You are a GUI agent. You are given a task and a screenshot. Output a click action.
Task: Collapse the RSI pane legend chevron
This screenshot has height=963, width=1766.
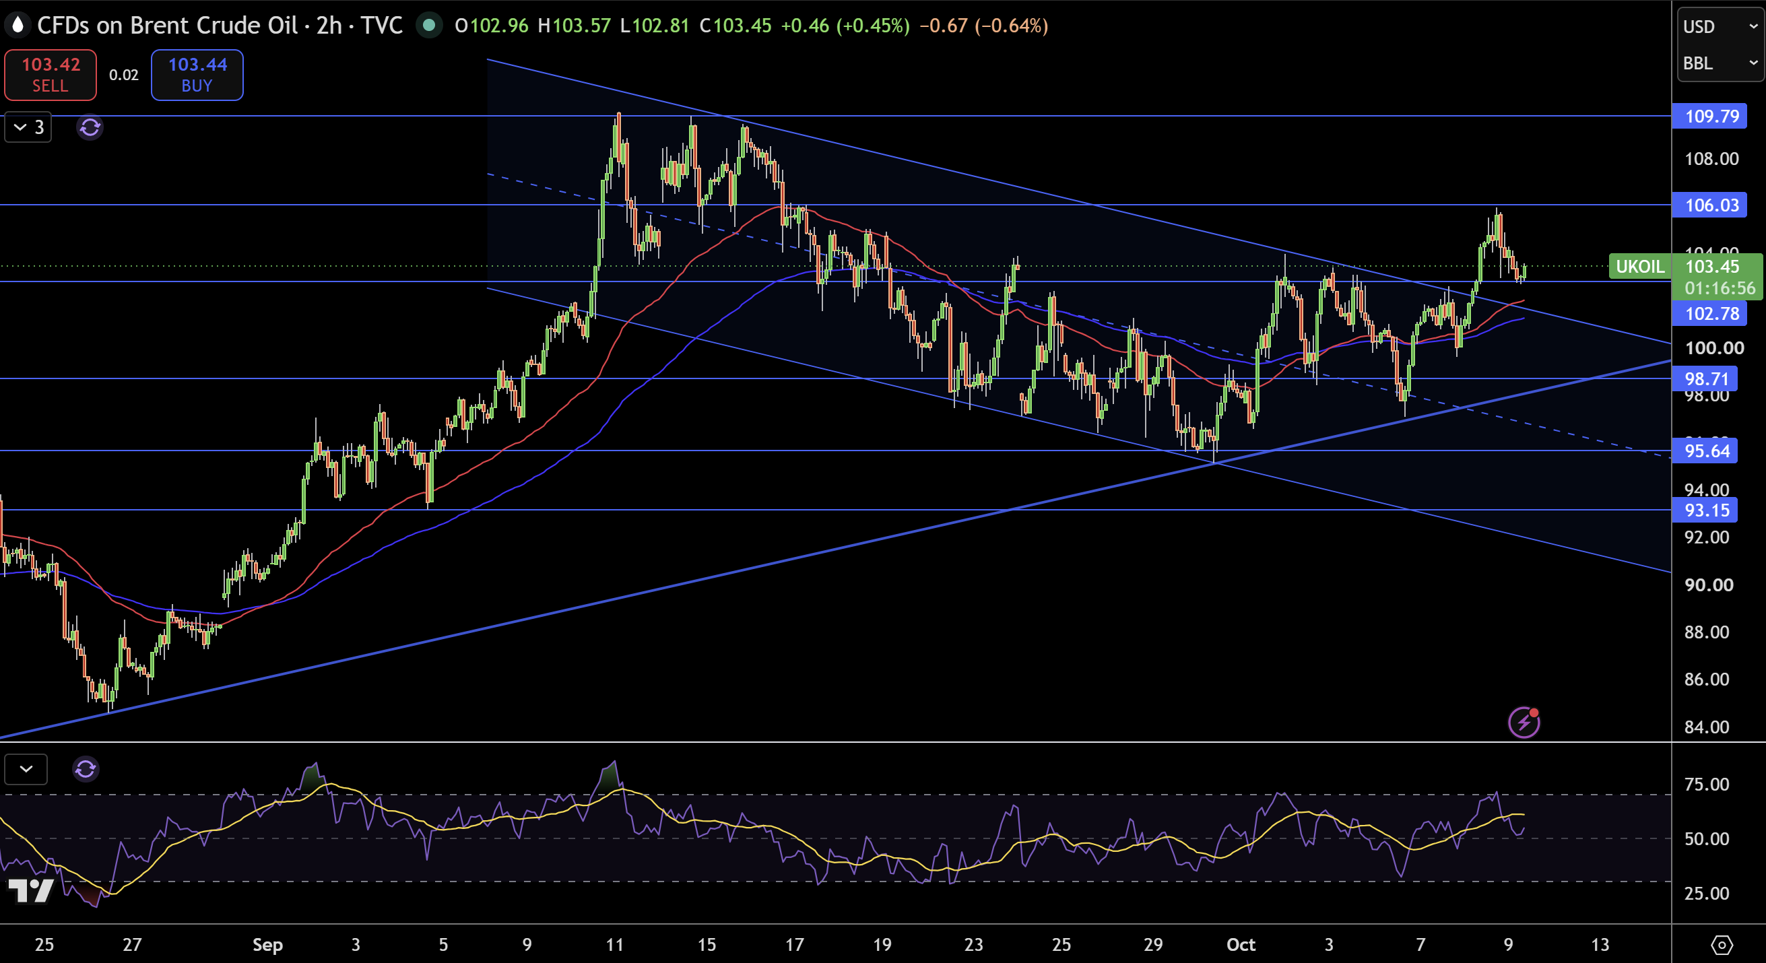click(26, 769)
